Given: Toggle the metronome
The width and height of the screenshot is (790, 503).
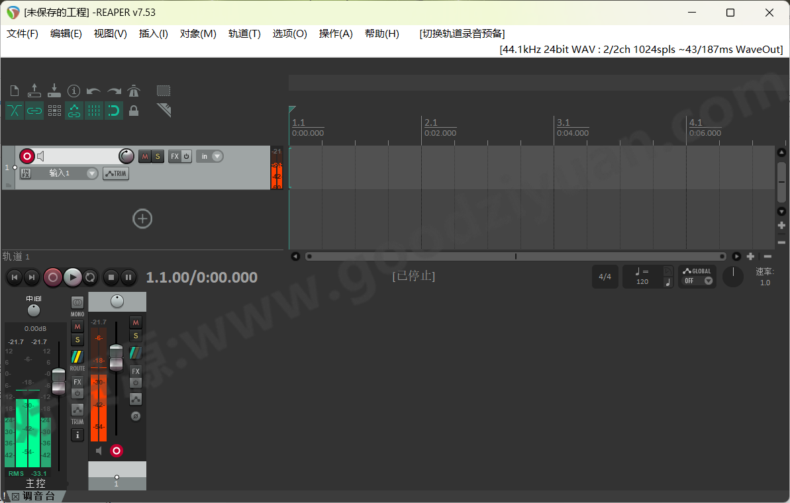Looking at the screenshot, I should tap(133, 90).
